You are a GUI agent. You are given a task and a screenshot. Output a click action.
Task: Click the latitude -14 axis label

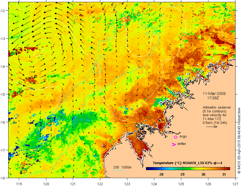(3, 66)
